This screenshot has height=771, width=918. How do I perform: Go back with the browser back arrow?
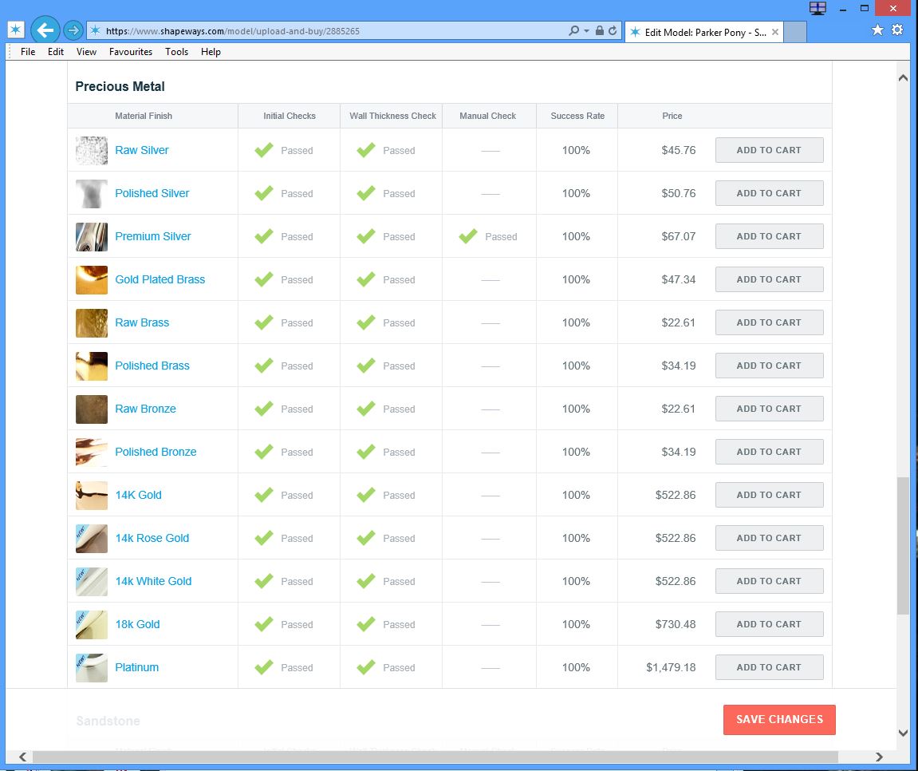pos(45,30)
